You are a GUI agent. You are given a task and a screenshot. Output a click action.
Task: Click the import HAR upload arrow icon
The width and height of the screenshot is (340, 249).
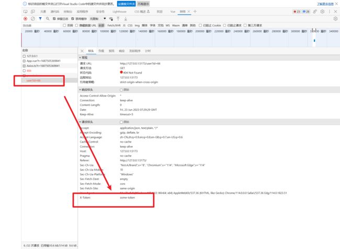pos(118,19)
